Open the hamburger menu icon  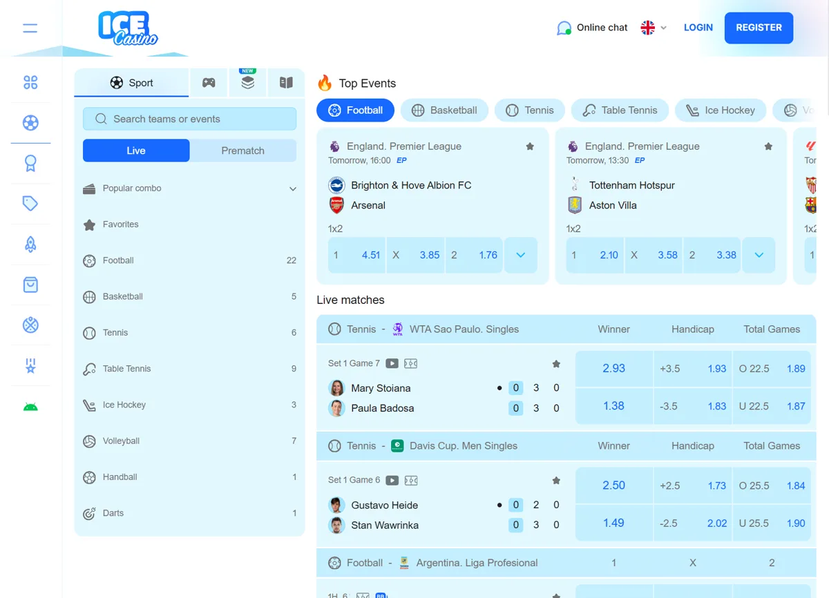tap(30, 28)
